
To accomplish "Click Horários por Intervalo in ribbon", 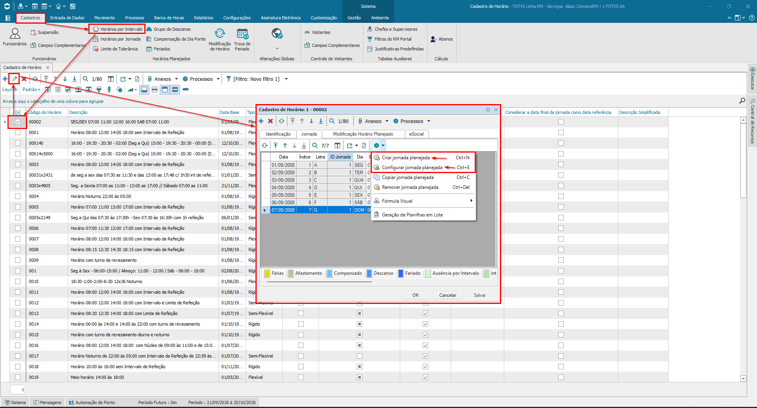I will (117, 29).
